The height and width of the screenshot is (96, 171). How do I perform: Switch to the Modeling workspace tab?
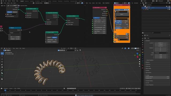point(27,1)
